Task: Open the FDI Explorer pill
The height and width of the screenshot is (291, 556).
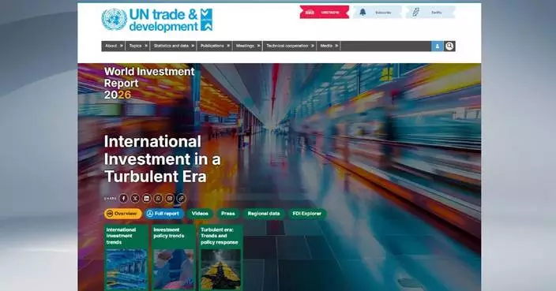Action: [307, 214]
